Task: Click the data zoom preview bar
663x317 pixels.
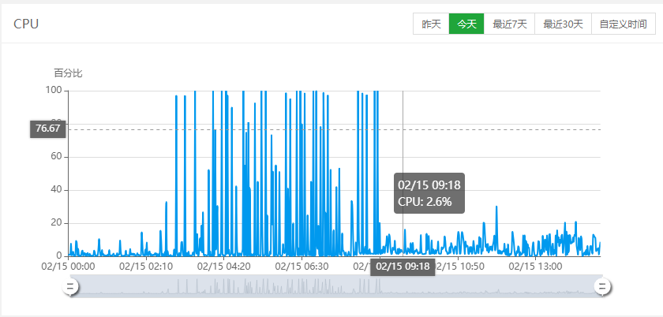Action: point(336,286)
